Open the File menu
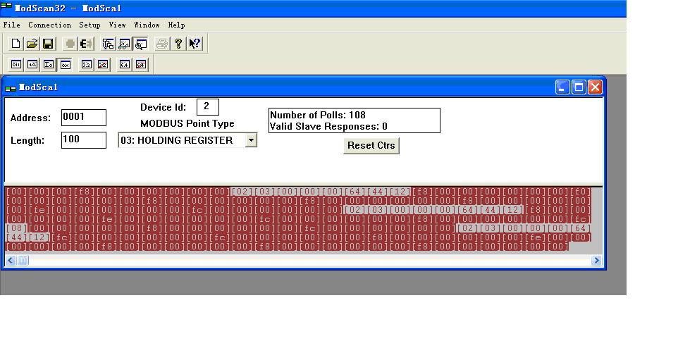Screen dimensions: 678x360 (12, 25)
